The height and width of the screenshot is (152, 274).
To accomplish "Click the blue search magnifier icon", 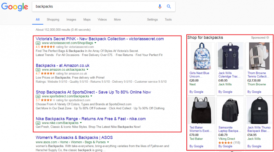I will pos(169,6).
